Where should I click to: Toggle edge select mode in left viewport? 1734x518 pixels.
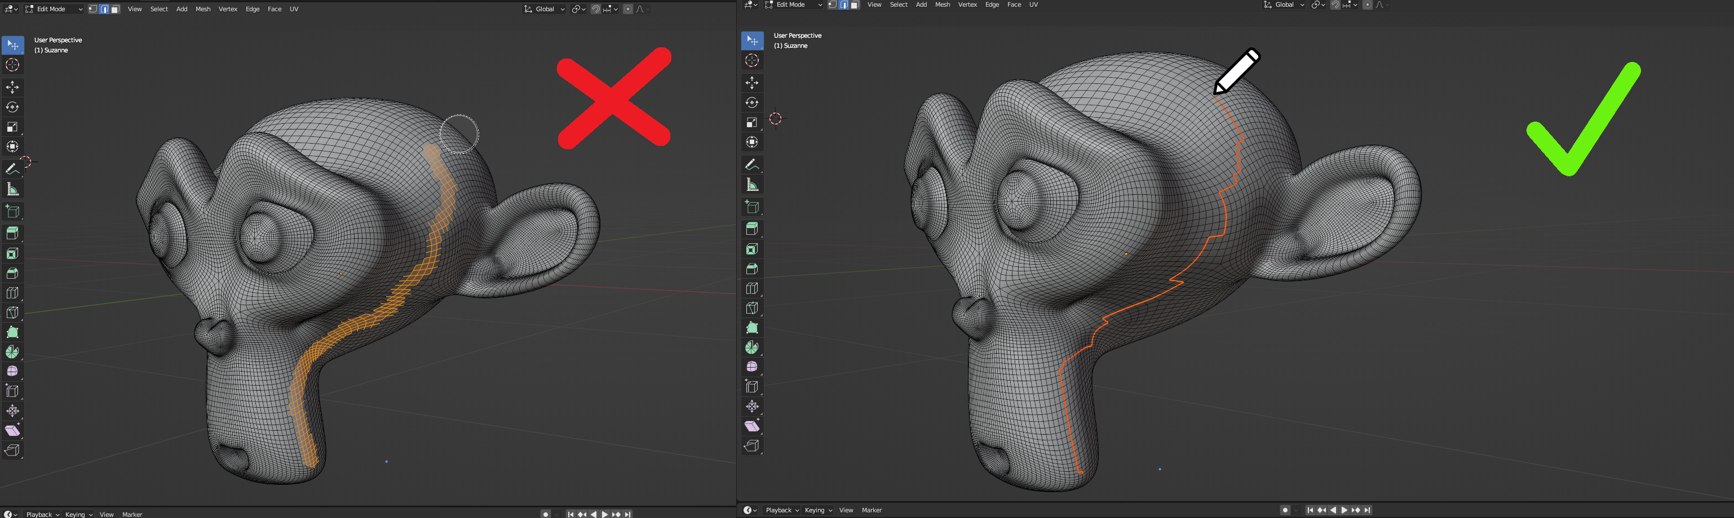pos(104,9)
